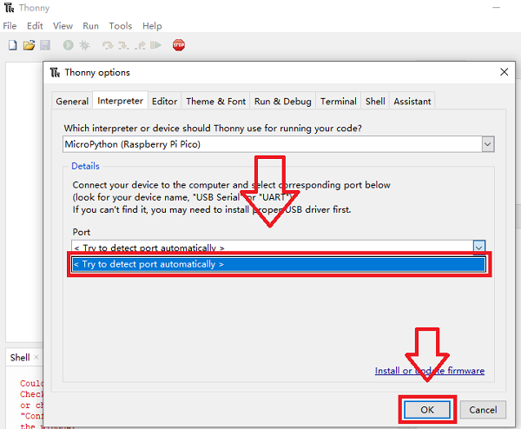Open the Run menu
This screenshot has width=521, height=429.
90,26
